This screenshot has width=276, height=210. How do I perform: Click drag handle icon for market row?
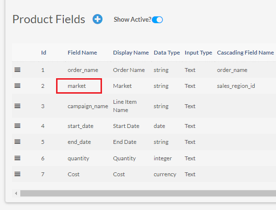[17, 86]
